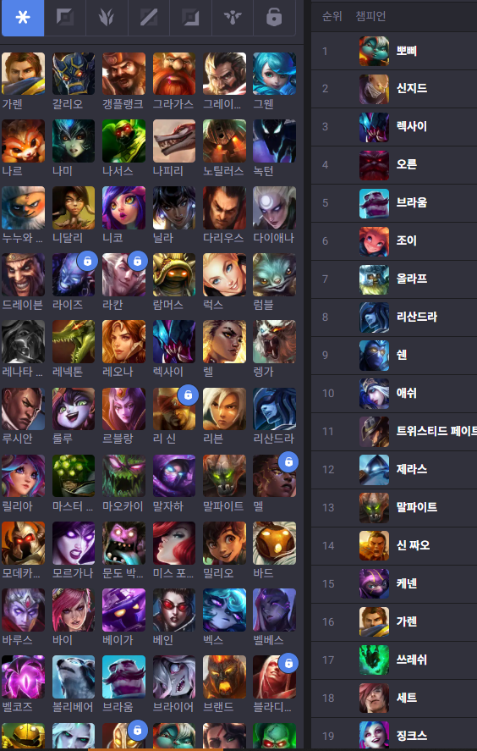Select the 블라디미르 champion portrait in the grid
Viewport: 477px width, 751px height.
(x=274, y=677)
